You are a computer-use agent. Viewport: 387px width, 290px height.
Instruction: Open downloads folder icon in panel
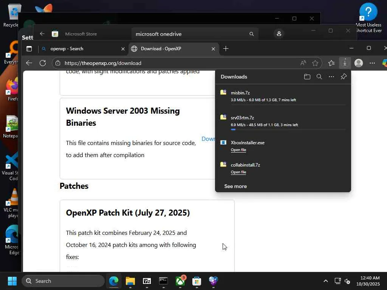307,77
